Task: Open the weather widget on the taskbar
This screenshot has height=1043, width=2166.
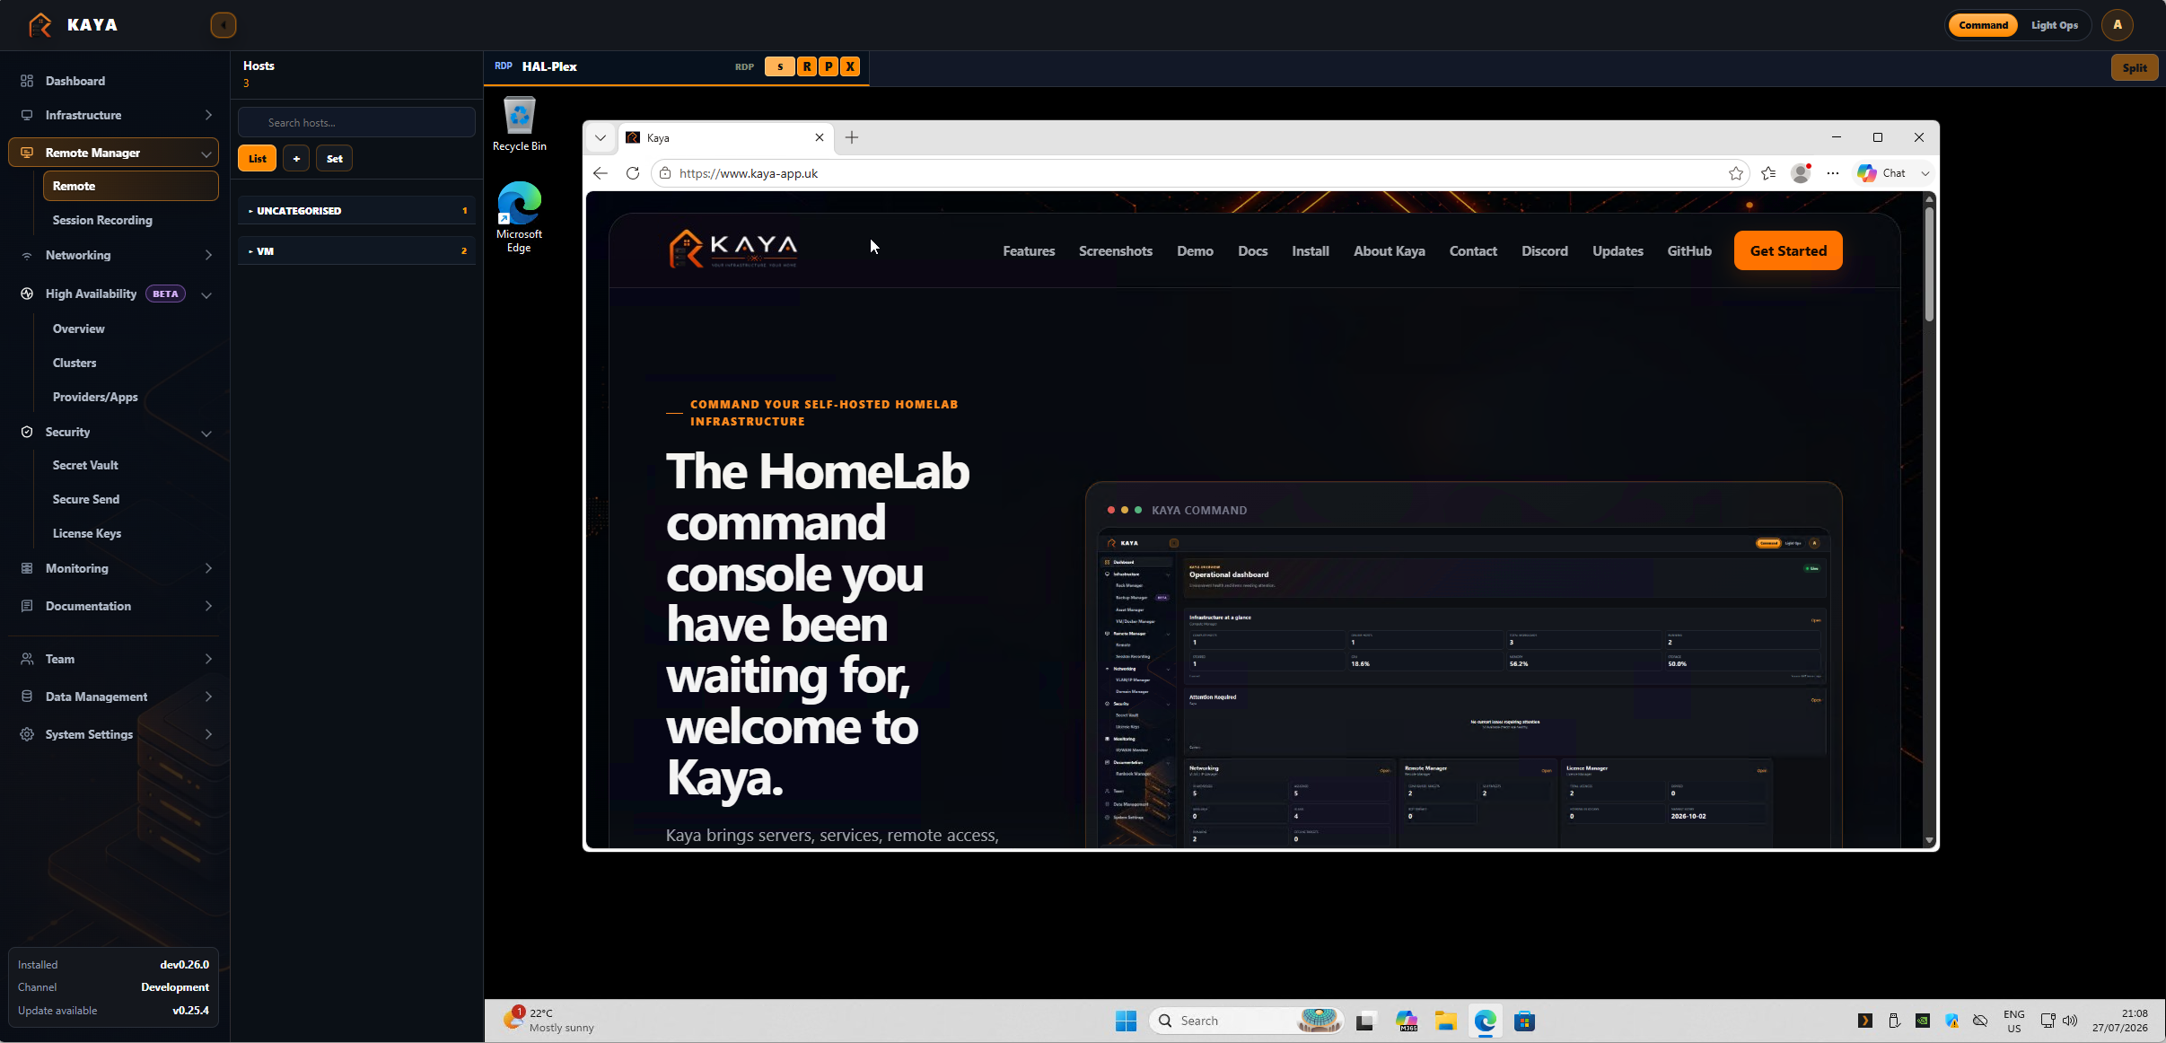Action: pyautogui.click(x=549, y=1021)
